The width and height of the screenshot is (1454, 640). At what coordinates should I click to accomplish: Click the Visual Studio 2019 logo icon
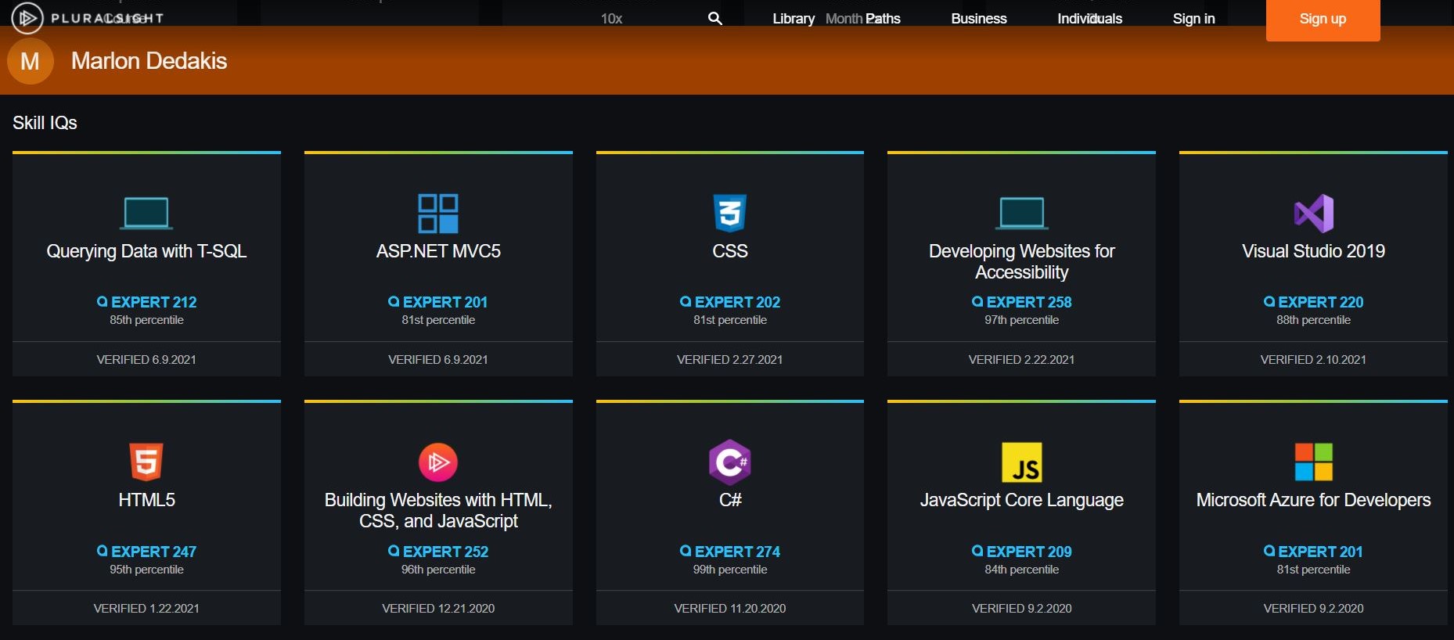coord(1314,213)
